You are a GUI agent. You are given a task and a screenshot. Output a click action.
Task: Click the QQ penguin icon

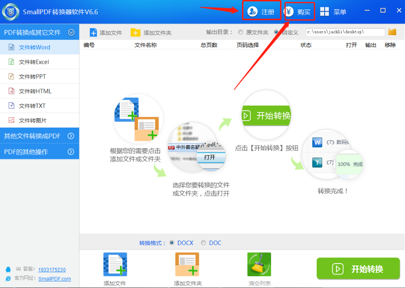[x=8, y=269]
